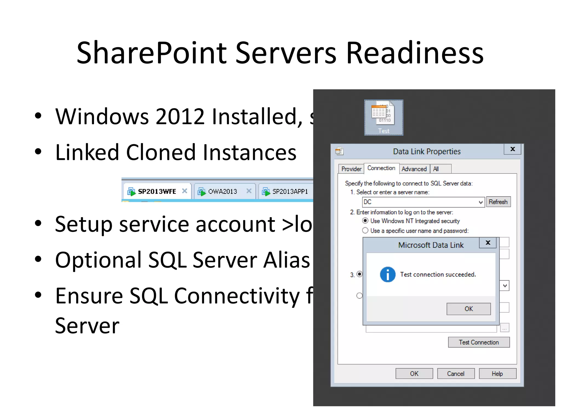Click the attach database filename field
Image resolution: width=561 pixels, height=420 pixels.
point(431,329)
